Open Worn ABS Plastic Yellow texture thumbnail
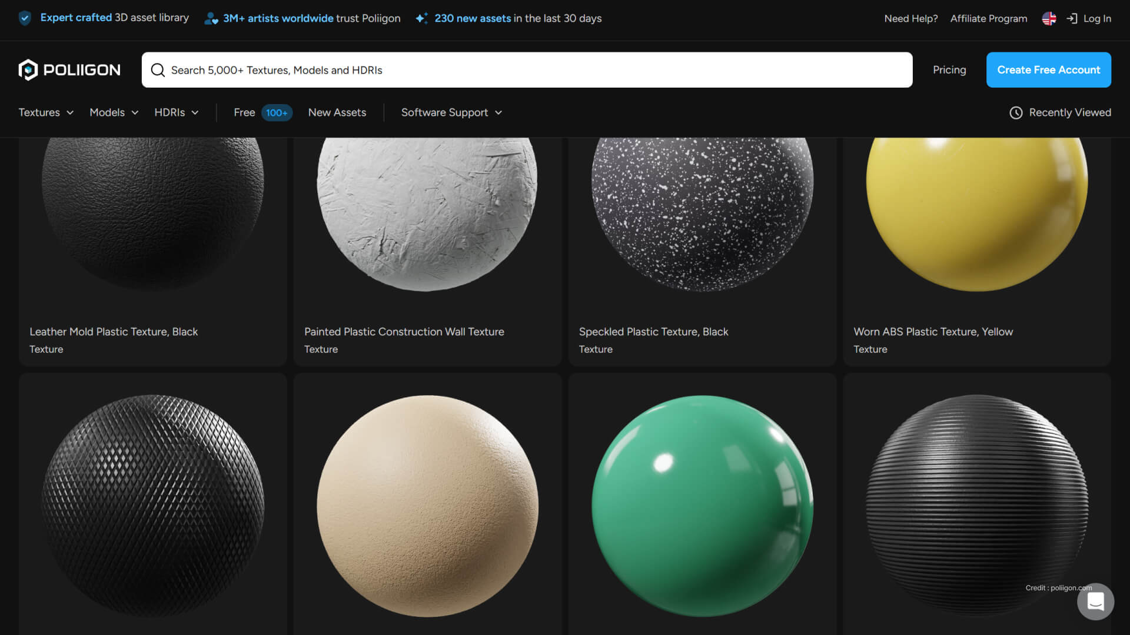 click(x=976, y=212)
